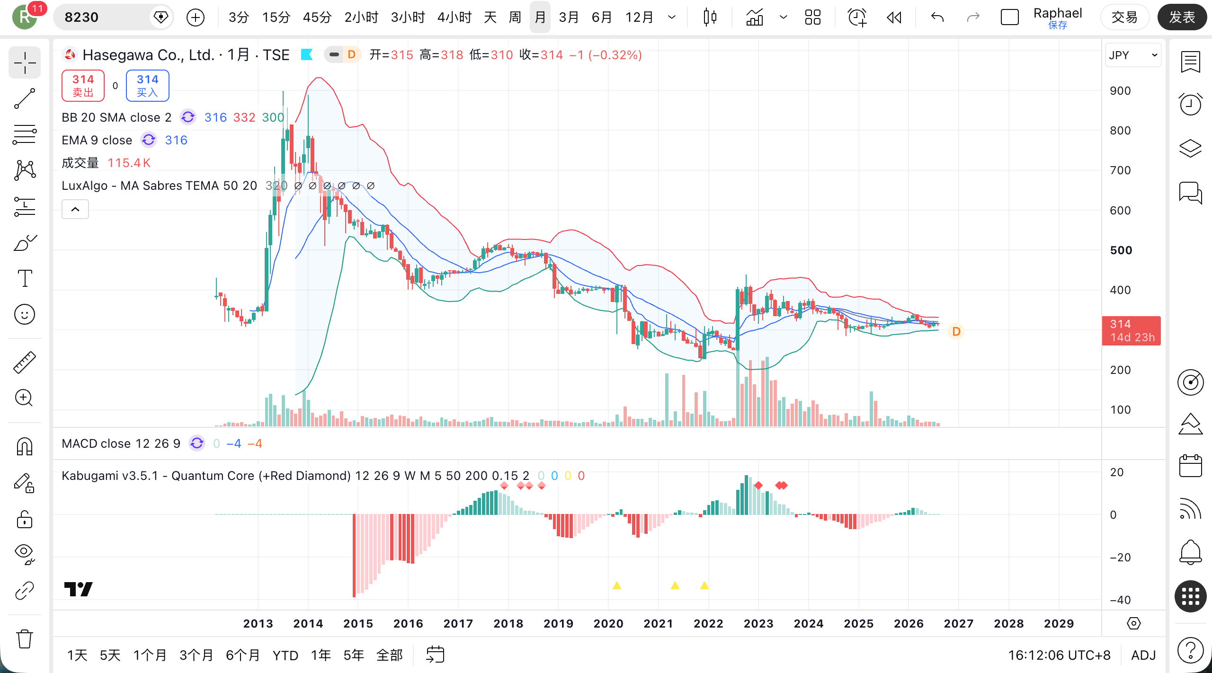The width and height of the screenshot is (1212, 673).
Task: Open the watchlist panel
Action: point(1190,62)
